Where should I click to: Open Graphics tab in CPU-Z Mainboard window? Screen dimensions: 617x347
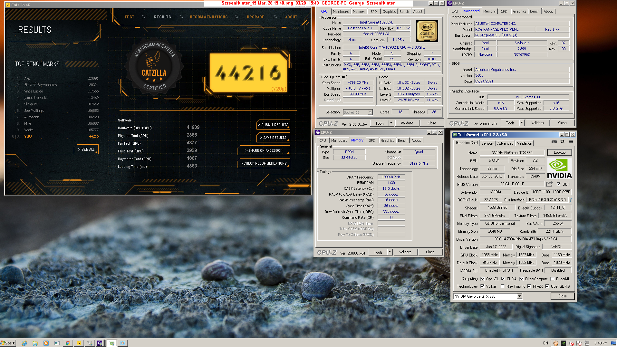pos(519,11)
